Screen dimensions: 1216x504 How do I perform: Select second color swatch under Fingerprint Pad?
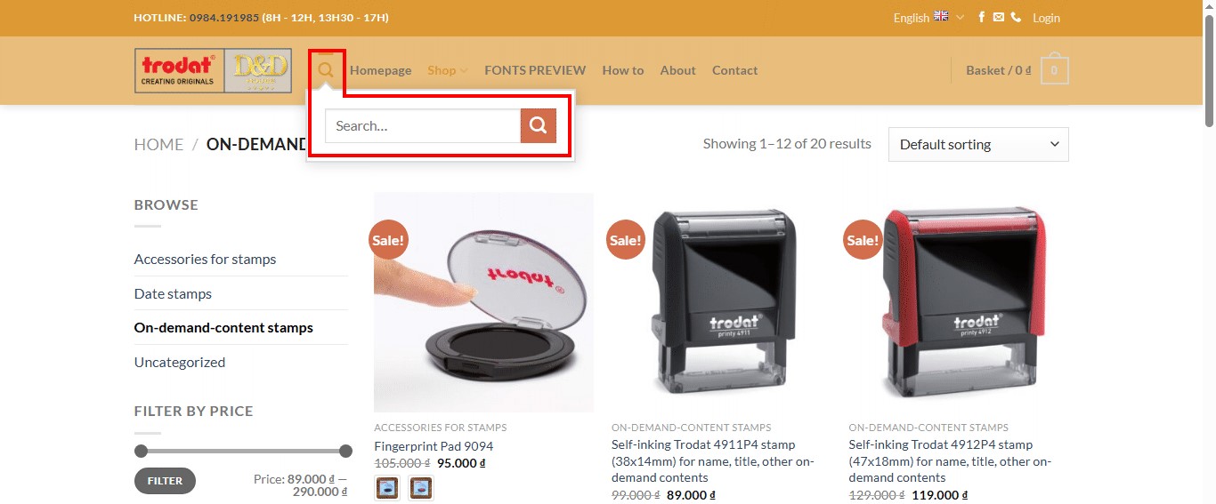(x=421, y=488)
